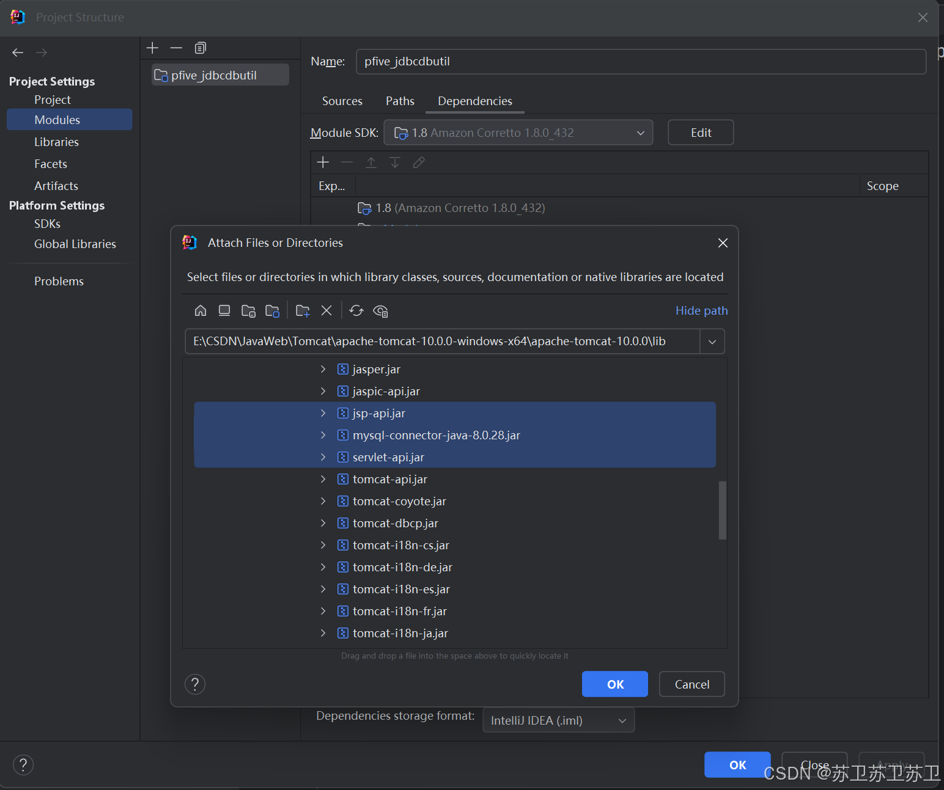Viewport: 944px width, 790px height.
Task: Click the Hide path link
Action: coord(701,310)
